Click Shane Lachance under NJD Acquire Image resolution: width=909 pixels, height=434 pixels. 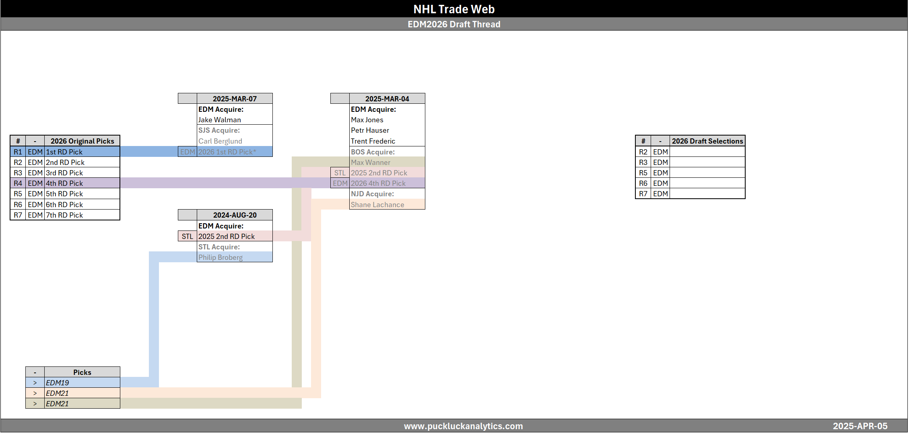point(377,205)
